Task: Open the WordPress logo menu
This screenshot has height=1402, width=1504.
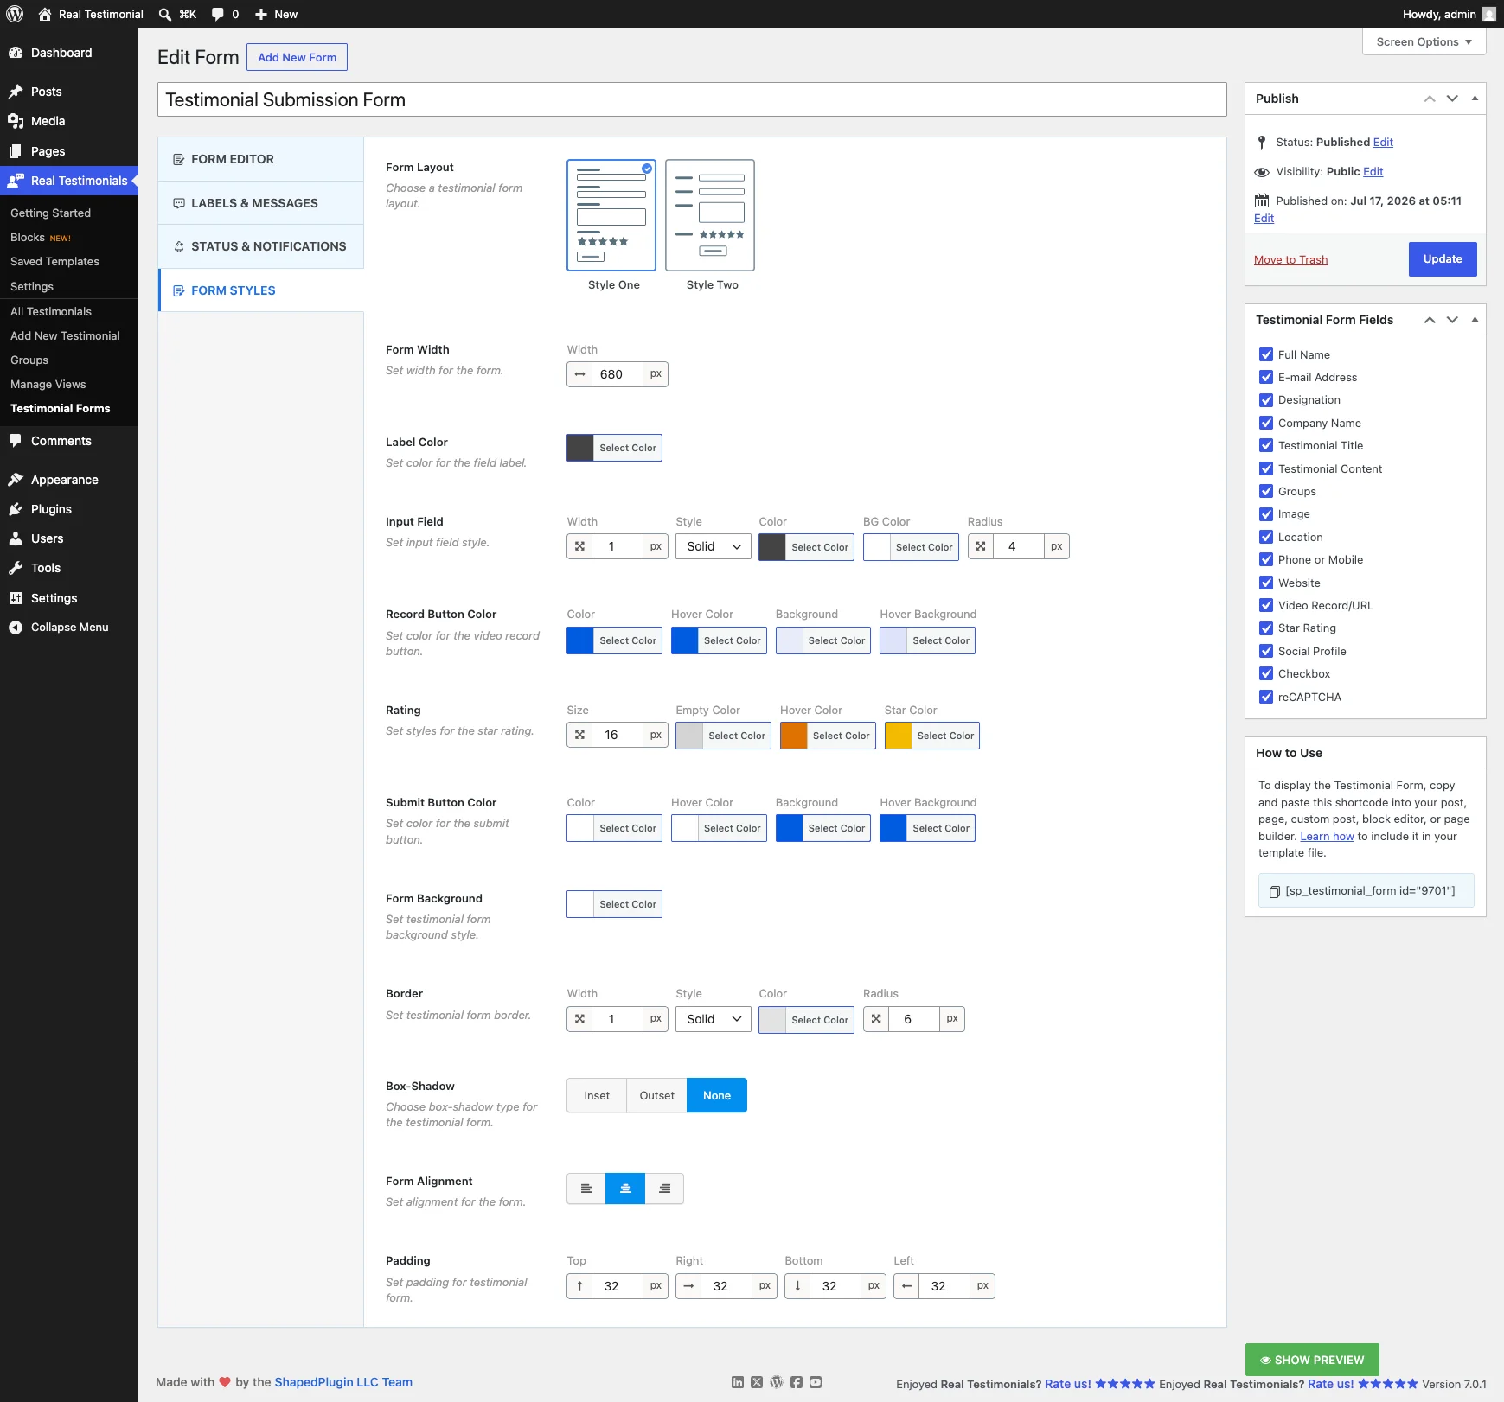Action: [15, 14]
